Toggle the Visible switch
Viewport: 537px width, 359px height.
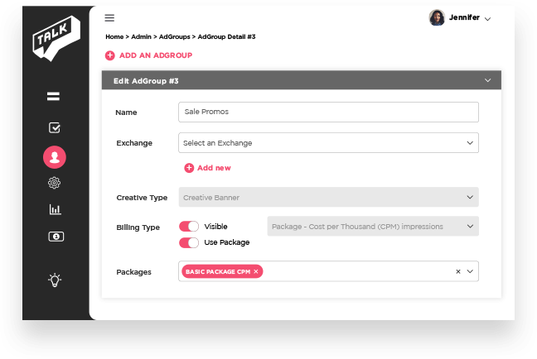(x=189, y=227)
